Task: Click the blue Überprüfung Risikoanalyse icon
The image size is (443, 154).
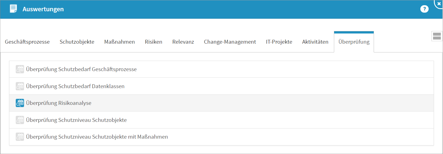Action: click(x=20, y=103)
